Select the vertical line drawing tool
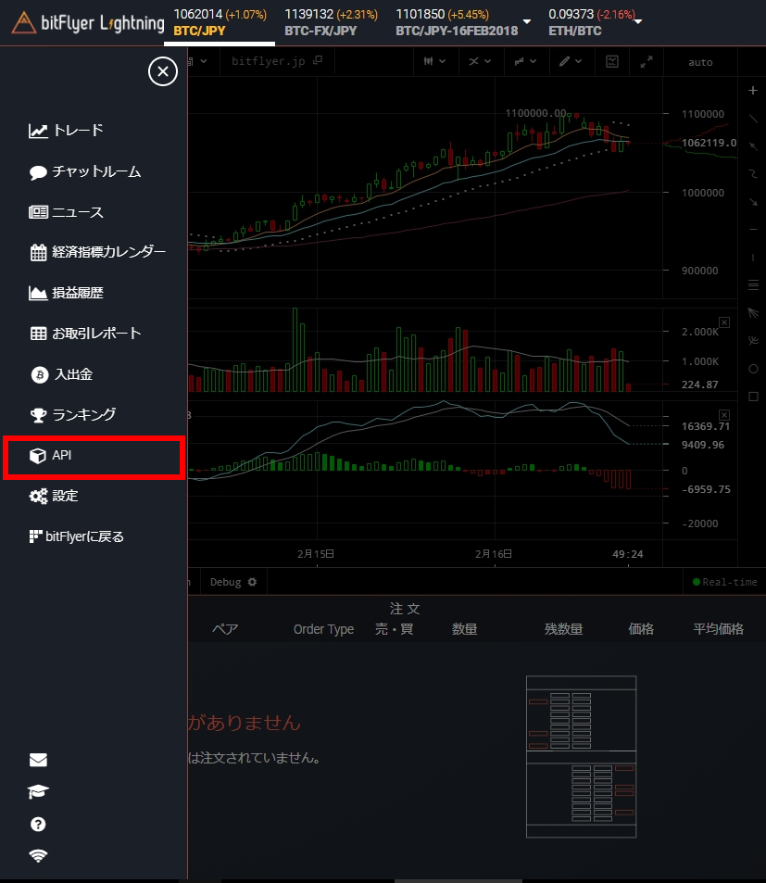This screenshot has height=883, width=766. 753,258
